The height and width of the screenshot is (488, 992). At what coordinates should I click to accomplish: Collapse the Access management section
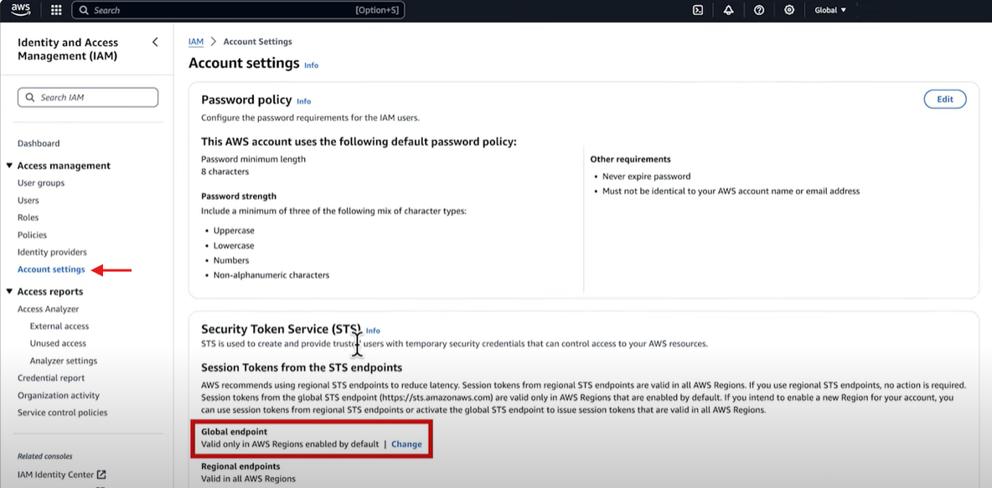pos(9,166)
